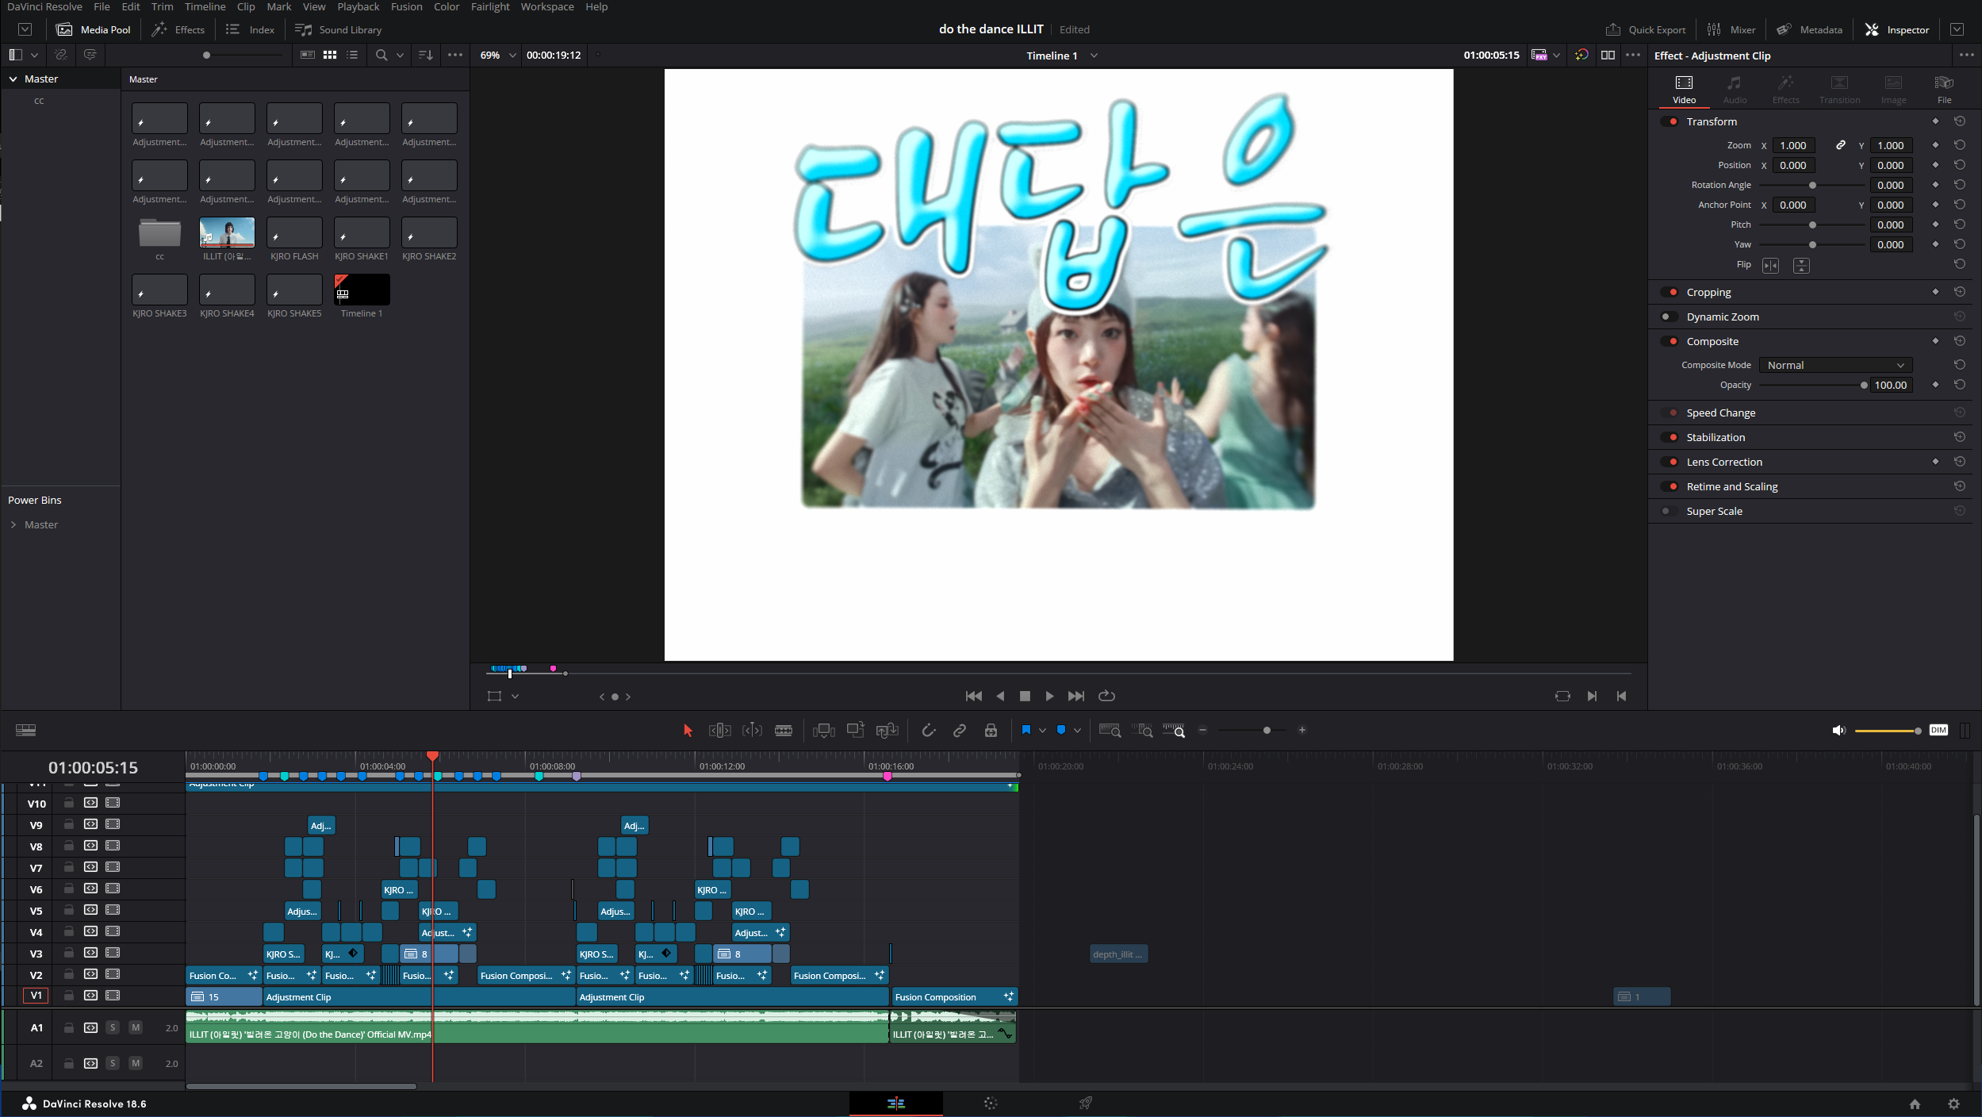Screen dimensions: 1982x1117
Task: Open project settings gear icon
Action: (x=1953, y=1104)
